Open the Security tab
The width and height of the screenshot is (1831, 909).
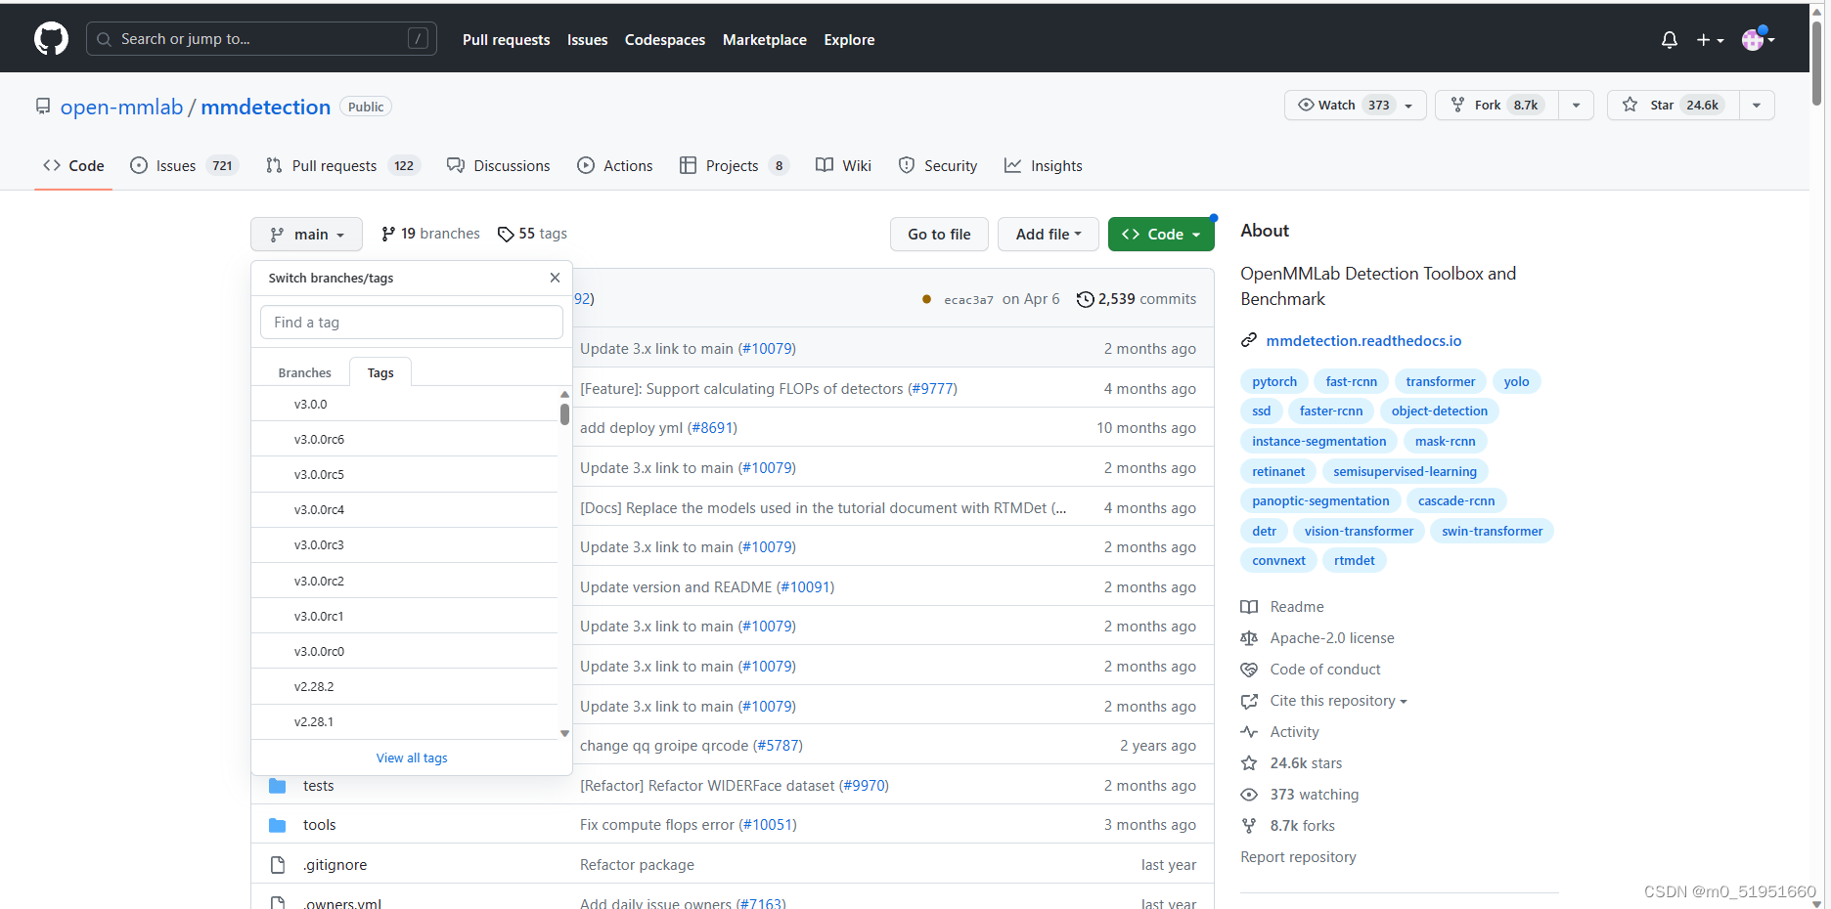click(938, 166)
